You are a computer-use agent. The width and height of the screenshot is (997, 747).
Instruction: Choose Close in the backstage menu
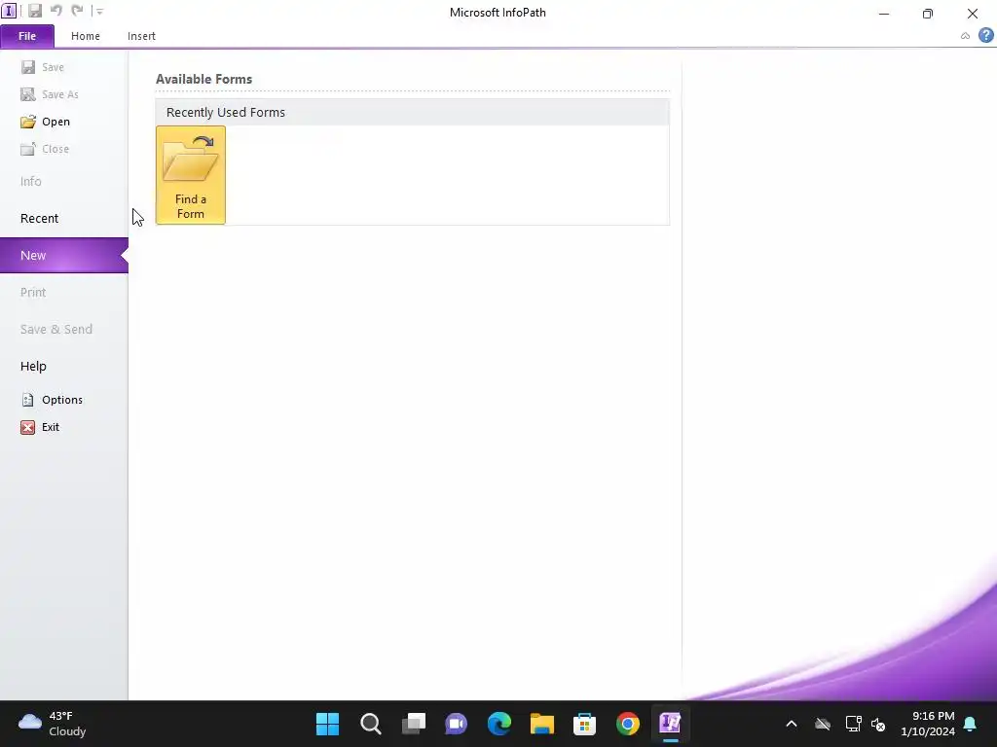[x=45, y=149]
